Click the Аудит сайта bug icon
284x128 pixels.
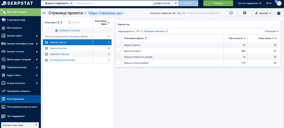(3, 75)
